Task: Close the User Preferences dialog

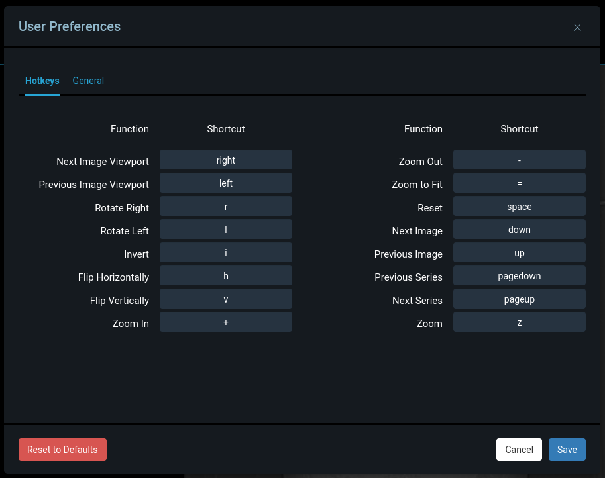Action: pyautogui.click(x=577, y=27)
